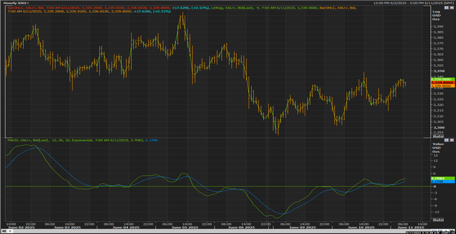This screenshot has height=234, width=456.
Task: Click the June 03 2025 date label
Action: [x=68, y=227]
